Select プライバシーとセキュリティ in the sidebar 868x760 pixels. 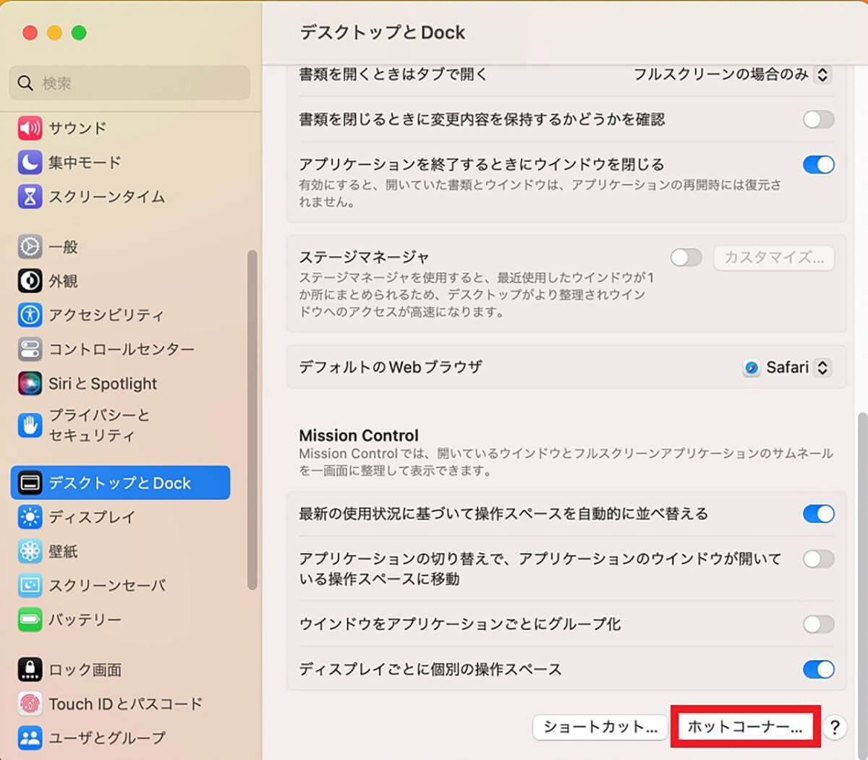click(121, 425)
